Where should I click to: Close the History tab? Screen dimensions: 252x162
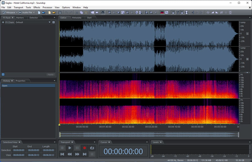12,81
